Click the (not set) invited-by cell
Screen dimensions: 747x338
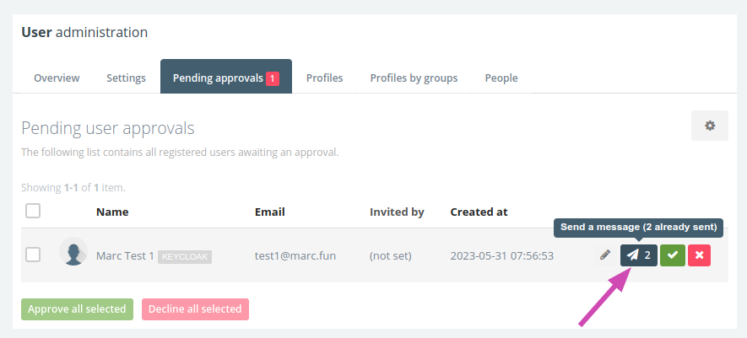[x=391, y=256]
